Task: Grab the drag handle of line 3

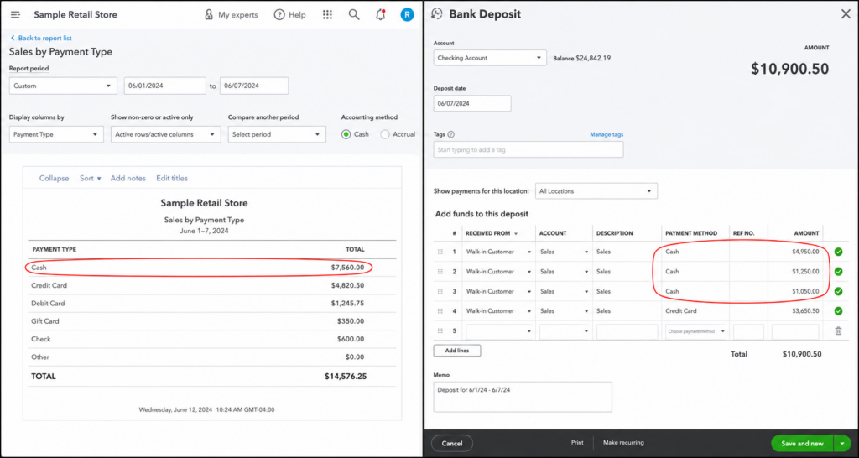Action: (x=440, y=291)
